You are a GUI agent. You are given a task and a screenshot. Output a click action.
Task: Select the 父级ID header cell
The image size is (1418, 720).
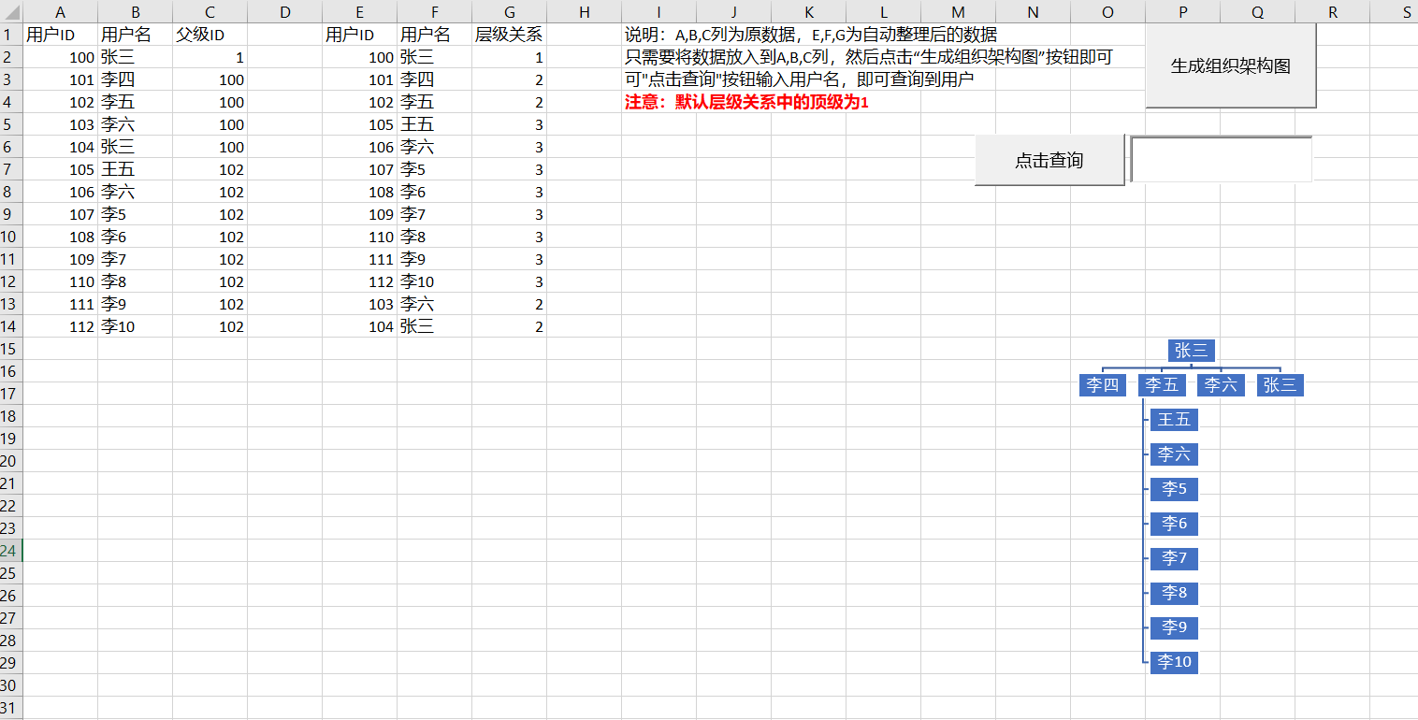tap(210, 34)
